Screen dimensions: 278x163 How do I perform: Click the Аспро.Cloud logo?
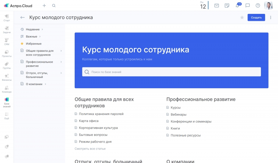point(18,6)
